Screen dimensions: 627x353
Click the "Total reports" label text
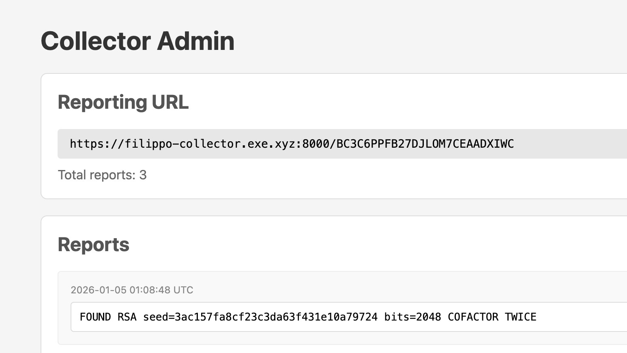[97, 175]
